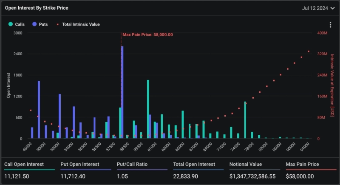Select the Call Open Interest stat card
340x185 pixels.
pyautogui.click(x=29, y=170)
